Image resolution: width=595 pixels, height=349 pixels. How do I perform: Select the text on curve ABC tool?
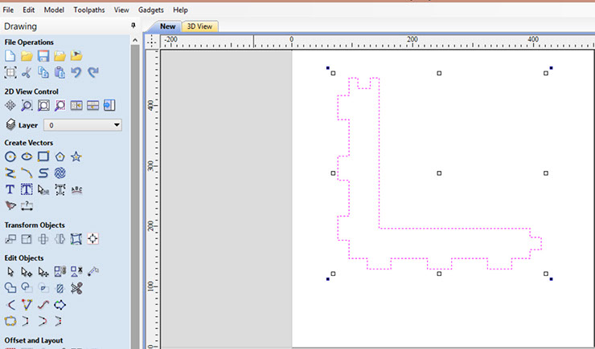tap(76, 189)
